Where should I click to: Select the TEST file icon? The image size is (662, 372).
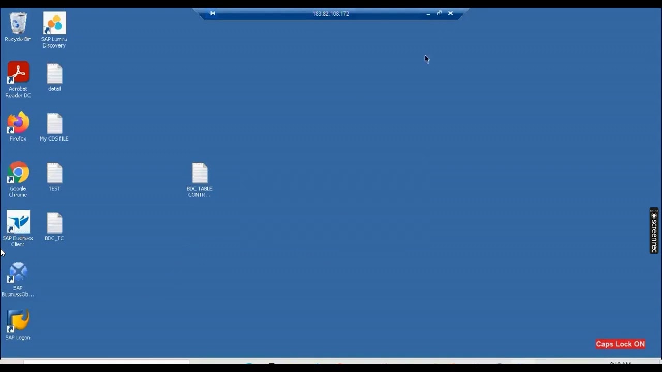(x=54, y=177)
